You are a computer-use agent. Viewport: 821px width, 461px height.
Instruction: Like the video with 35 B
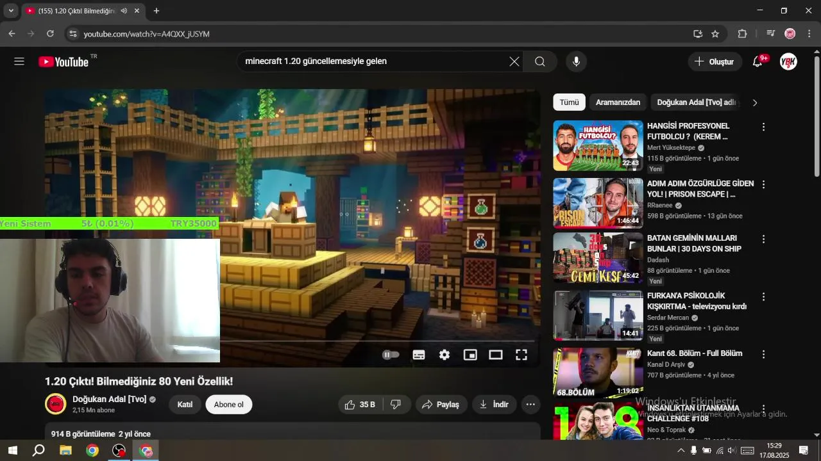[x=360, y=405]
